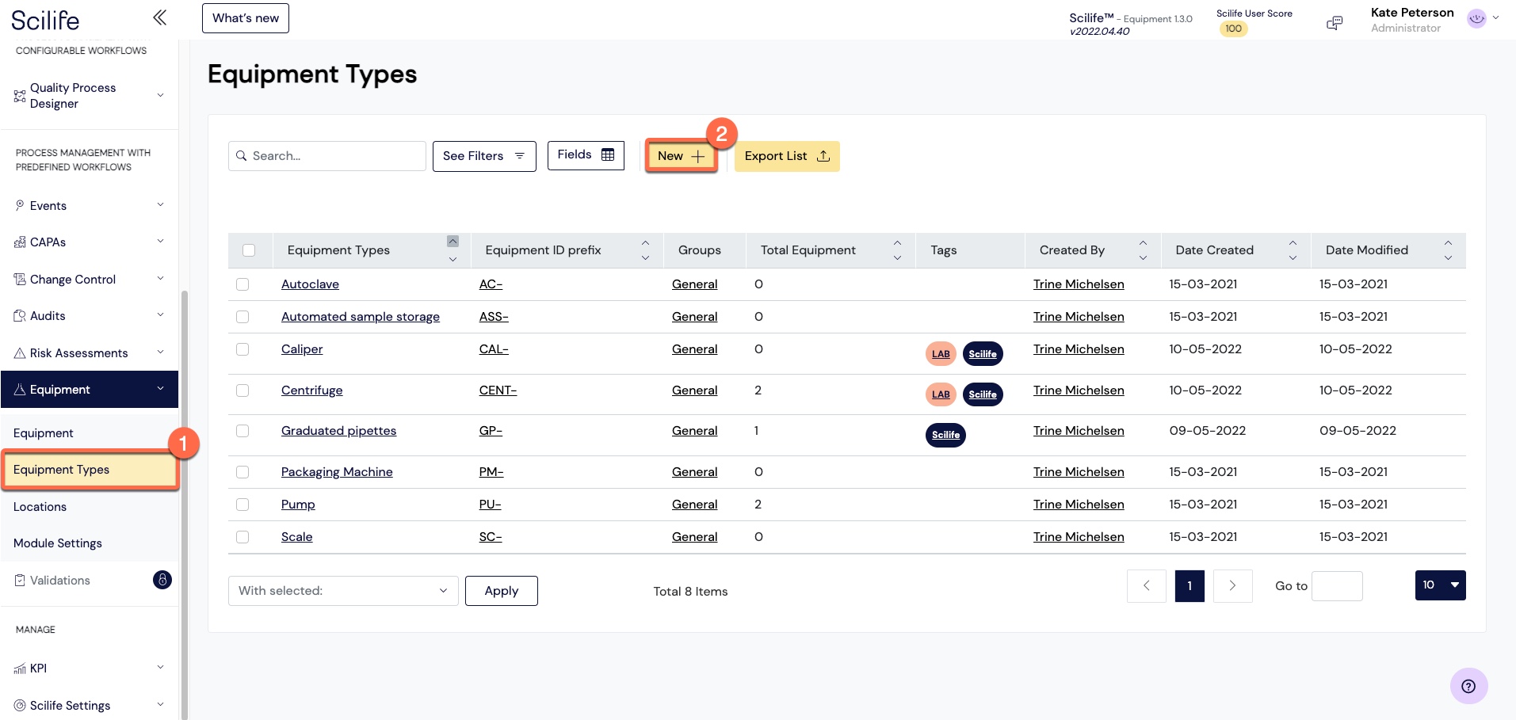Sort by Equipment ID prefix column arrows

(x=645, y=250)
